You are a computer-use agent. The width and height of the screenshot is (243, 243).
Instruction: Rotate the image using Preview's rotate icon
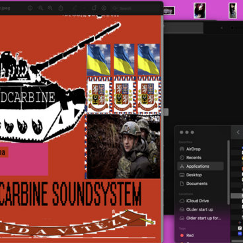[94, 8]
